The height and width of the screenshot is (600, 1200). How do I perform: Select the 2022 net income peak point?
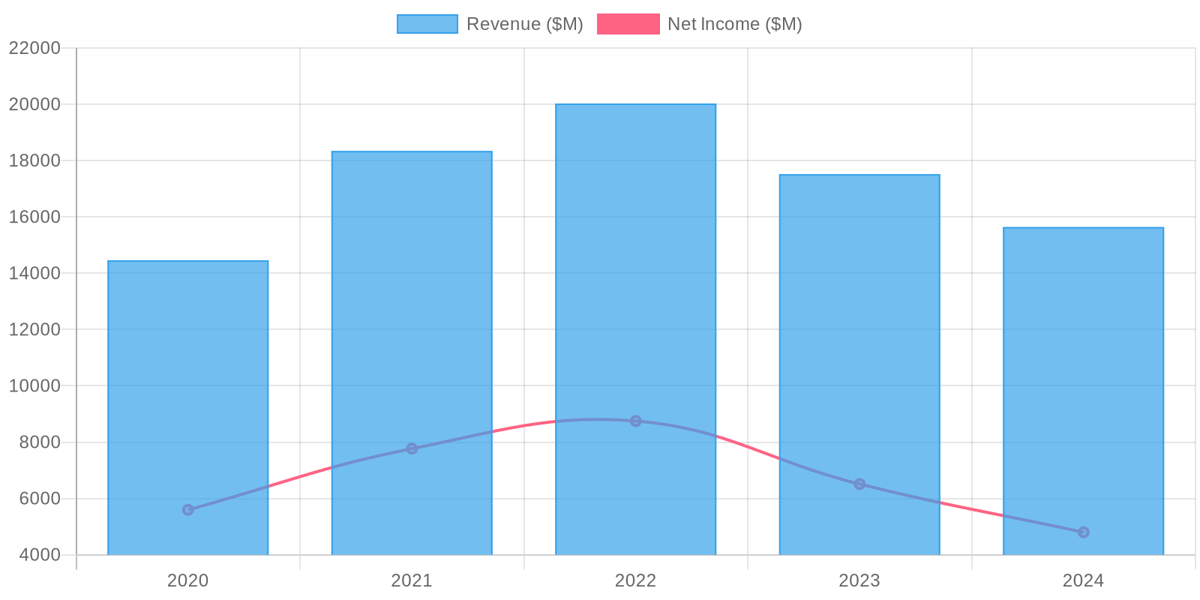[x=635, y=421]
